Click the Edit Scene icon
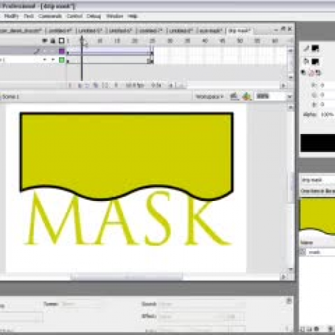Viewport: 335px width, 335px height. click(x=234, y=96)
